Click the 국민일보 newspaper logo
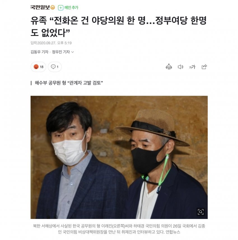This screenshot has width=238, height=240. tap(40, 7)
